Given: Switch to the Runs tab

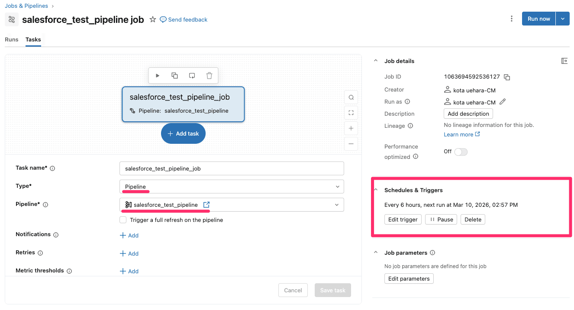Looking at the screenshot, I should coord(11,39).
